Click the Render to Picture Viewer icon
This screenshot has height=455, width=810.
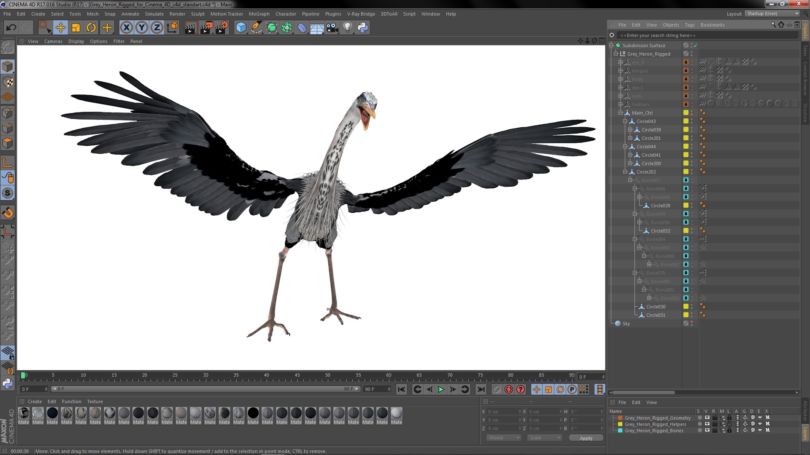[206, 28]
